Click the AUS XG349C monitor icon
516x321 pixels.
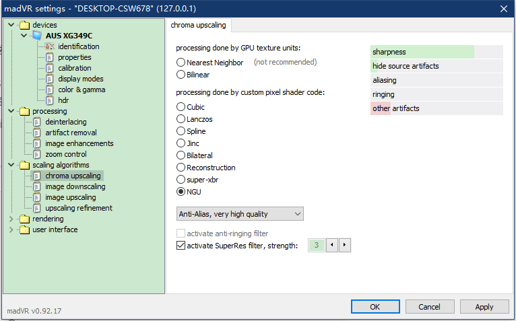[37, 36]
